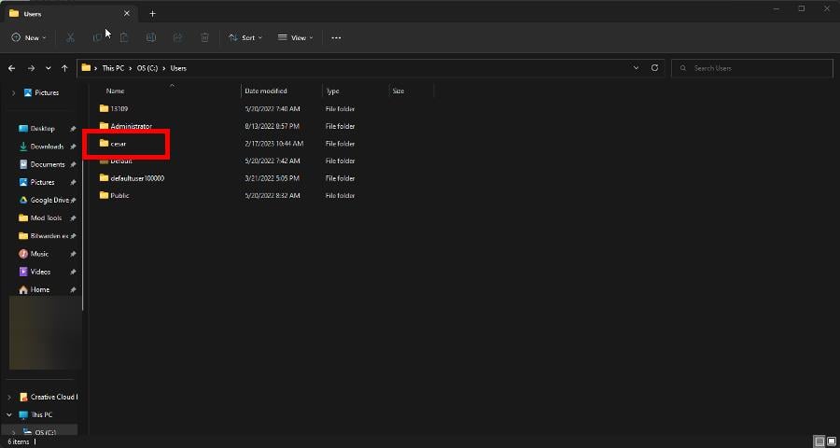Expand the Creative Cloud Files tree node
Viewport: 840px width, 448px height.
10,397
